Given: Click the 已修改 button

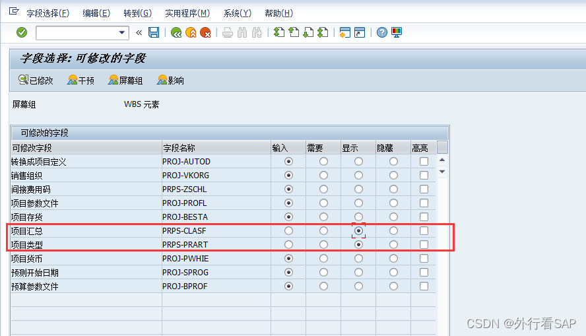Looking at the screenshot, I should point(36,80).
